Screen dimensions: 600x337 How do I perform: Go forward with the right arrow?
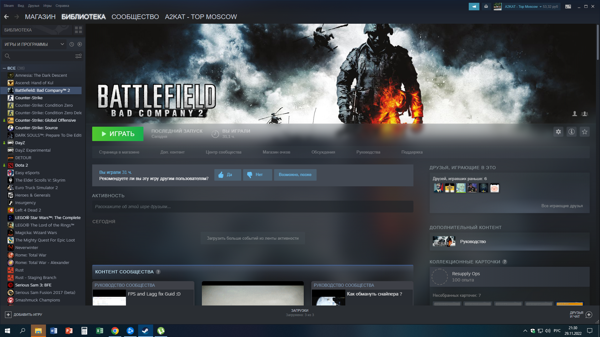click(x=17, y=17)
